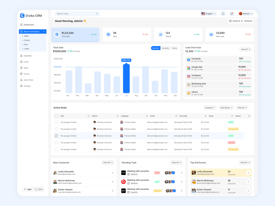Toggle the select-all checkbox in table header
The height and width of the screenshot is (206, 275).
(x=56, y=116)
